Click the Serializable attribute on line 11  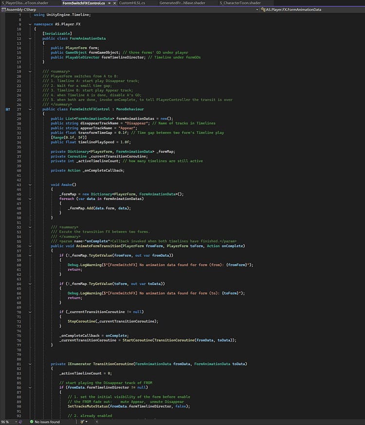[x=57, y=34]
